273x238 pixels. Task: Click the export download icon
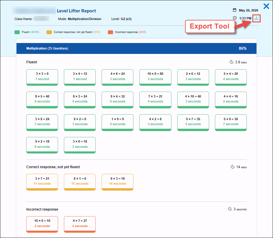pyautogui.click(x=256, y=18)
